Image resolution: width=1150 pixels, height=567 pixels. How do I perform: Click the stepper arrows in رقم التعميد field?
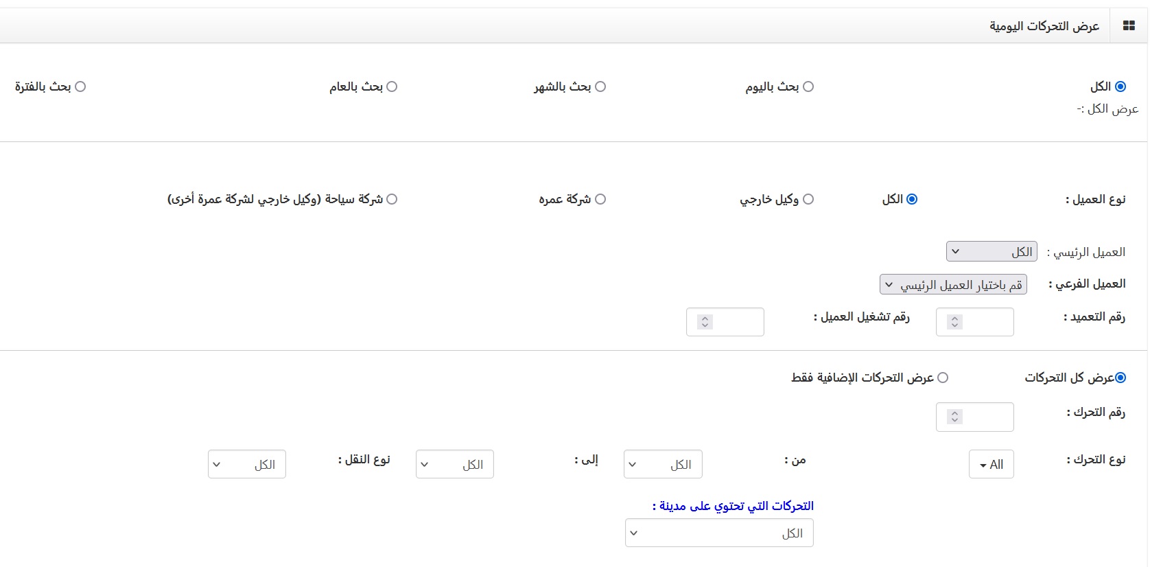[x=954, y=322]
